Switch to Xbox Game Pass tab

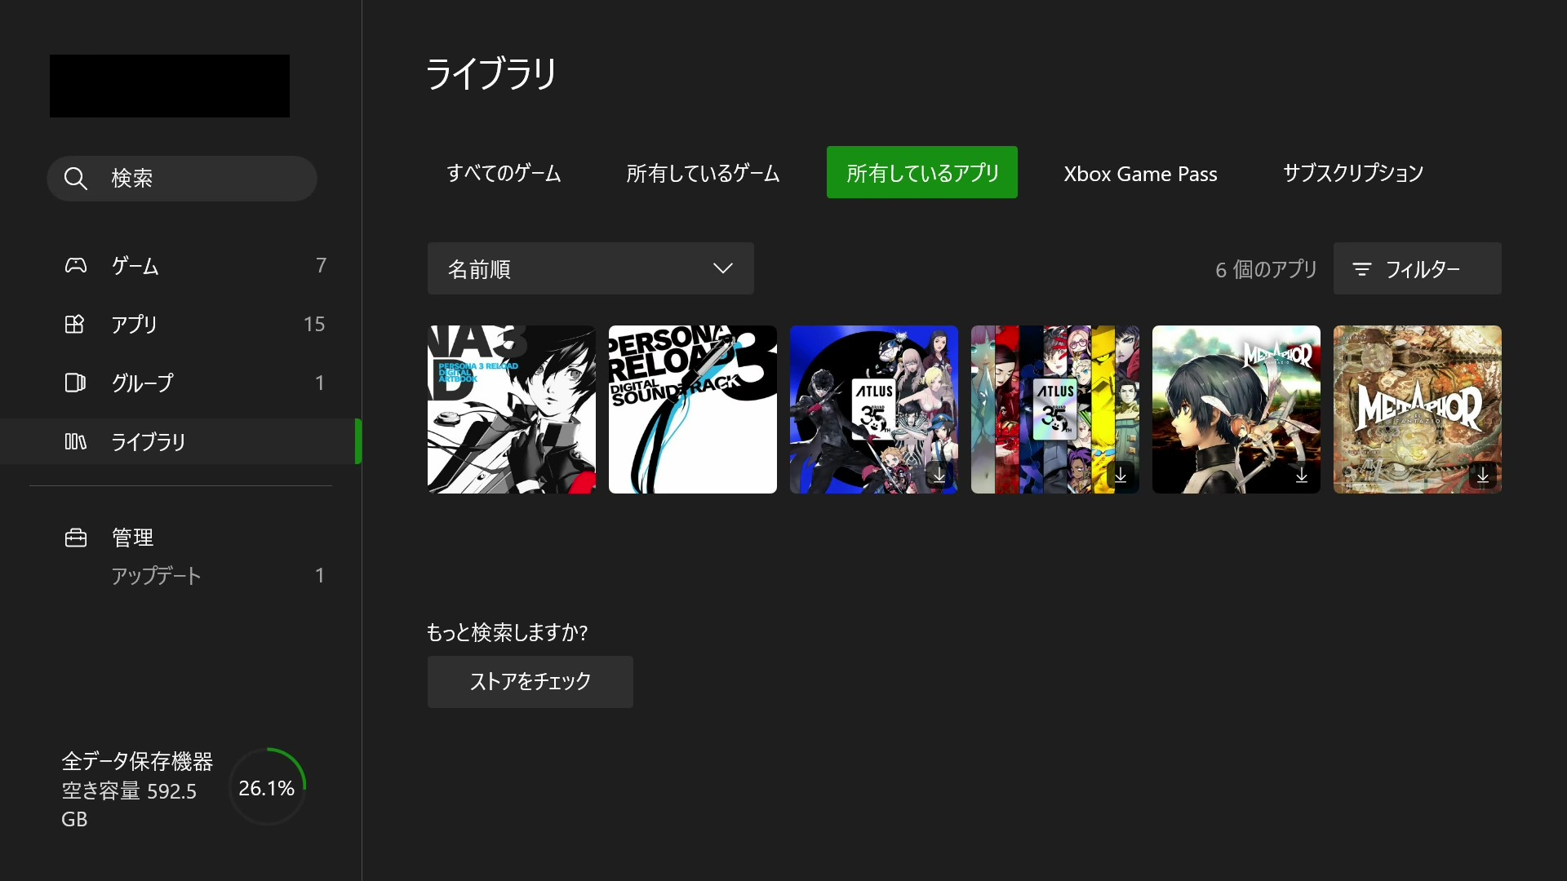point(1139,174)
